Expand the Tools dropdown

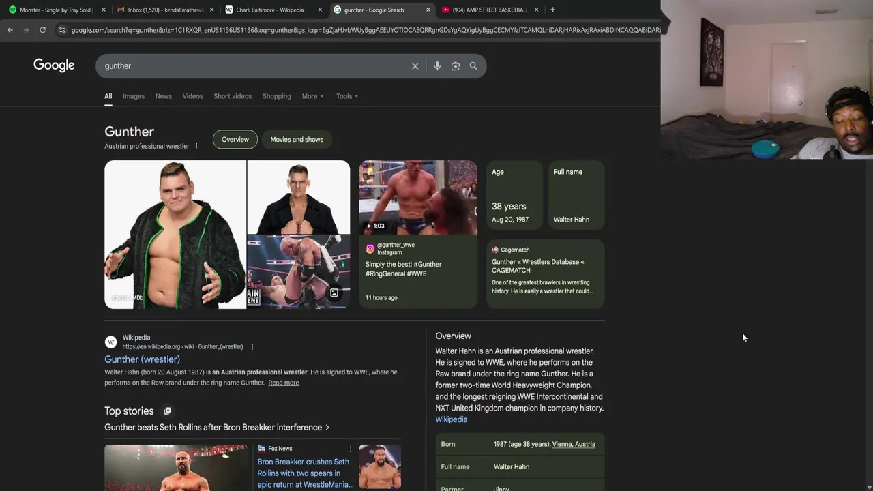pos(347,96)
